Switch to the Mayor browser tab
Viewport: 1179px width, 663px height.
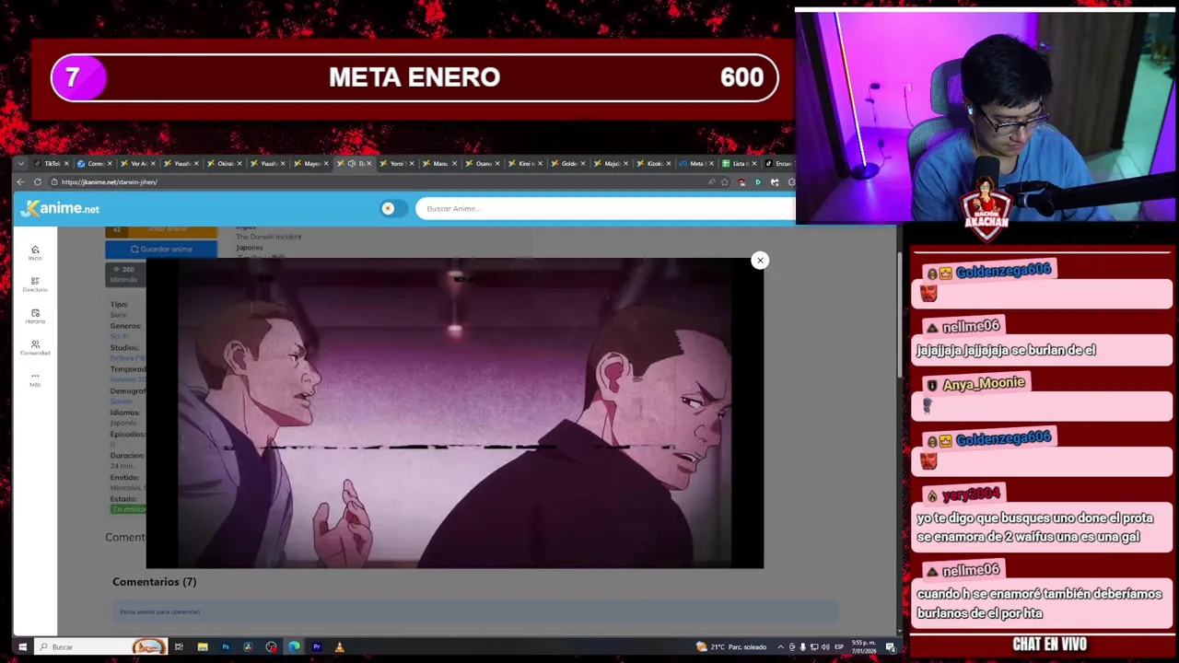(x=311, y=163)
